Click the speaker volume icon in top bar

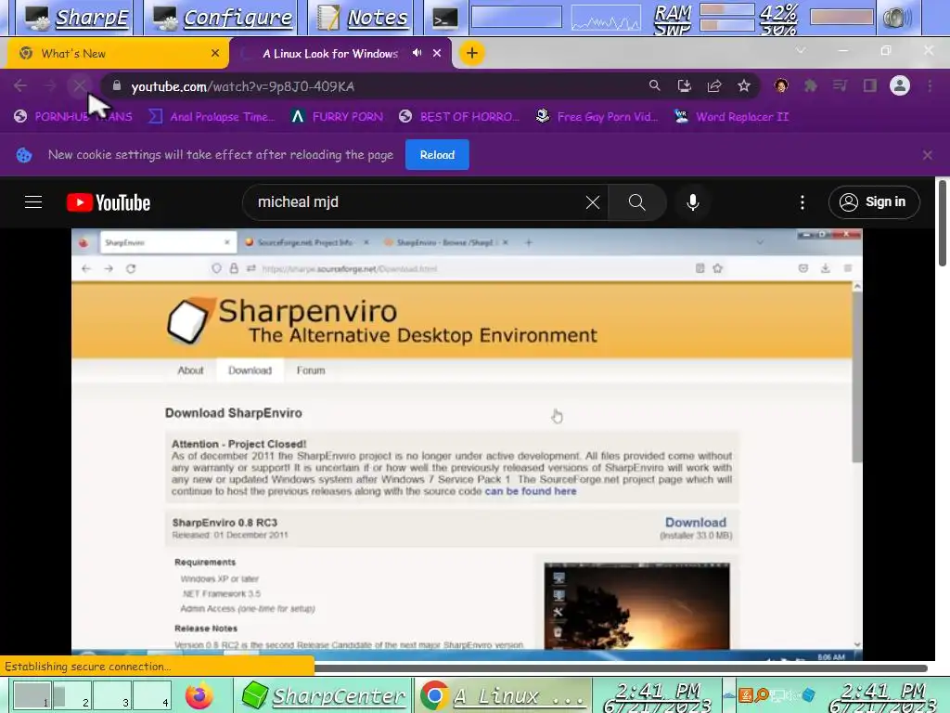click(897, 19)
